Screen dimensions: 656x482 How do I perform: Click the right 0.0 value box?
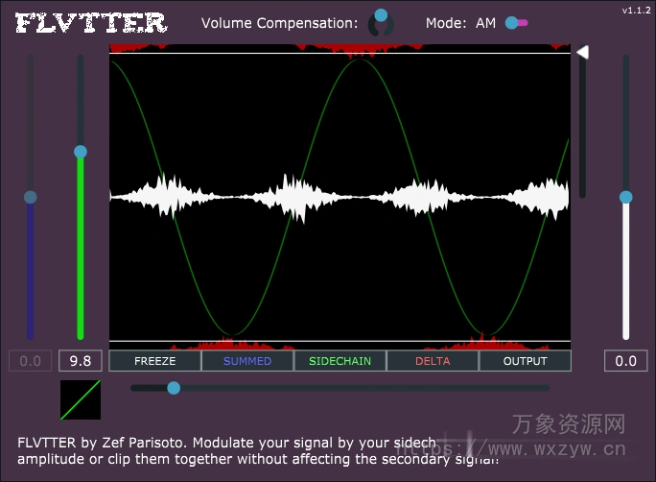pos(626,361)
